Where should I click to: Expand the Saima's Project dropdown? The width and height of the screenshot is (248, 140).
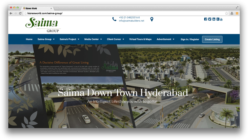(69, 39)
